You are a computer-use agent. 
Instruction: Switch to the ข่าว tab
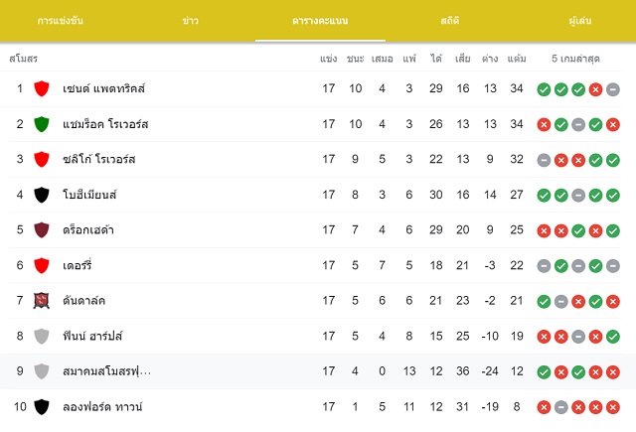coord(190,21)
